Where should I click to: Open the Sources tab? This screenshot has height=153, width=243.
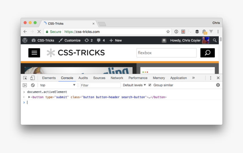[x=99, y=78]
